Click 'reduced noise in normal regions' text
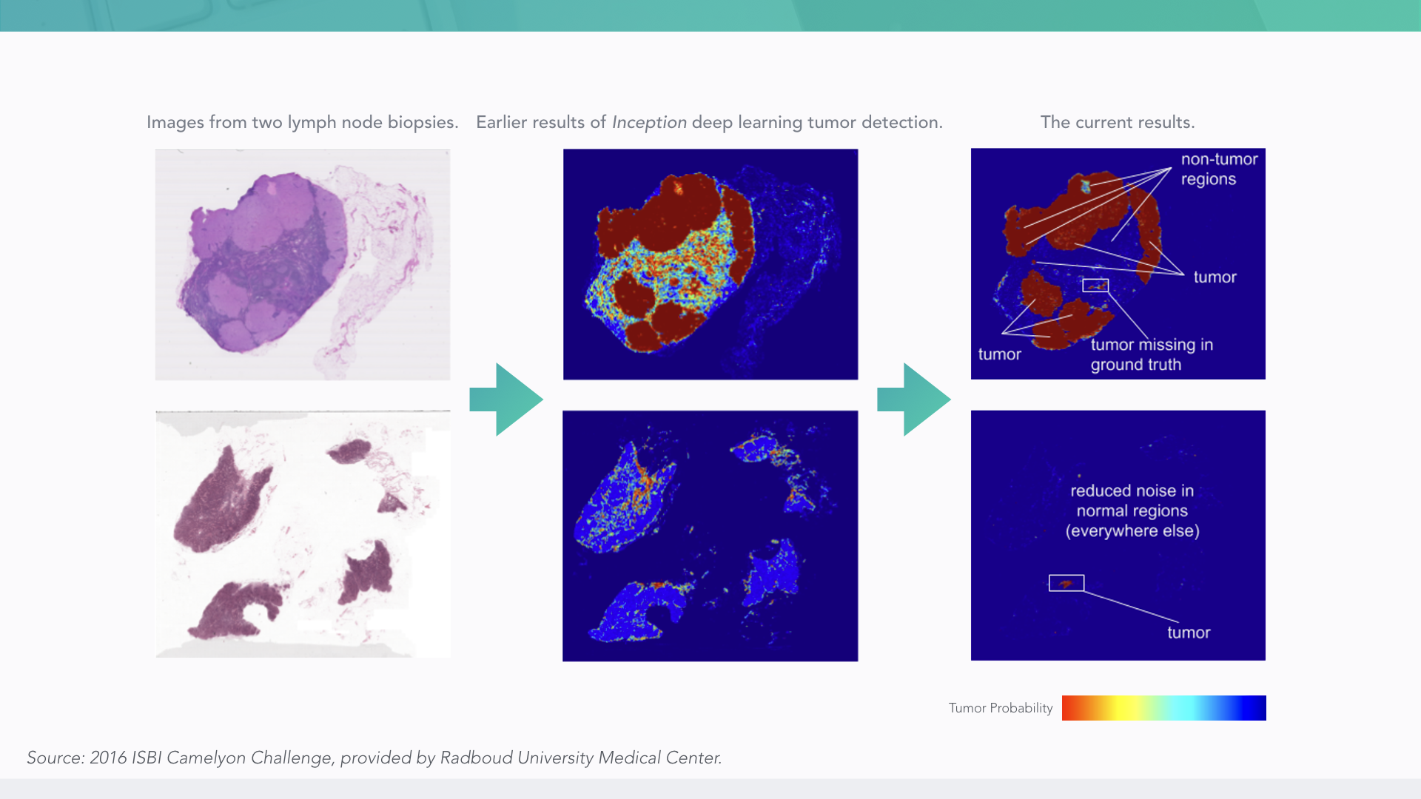Viewport: 1421px width, 799px height. (1132, 510)
